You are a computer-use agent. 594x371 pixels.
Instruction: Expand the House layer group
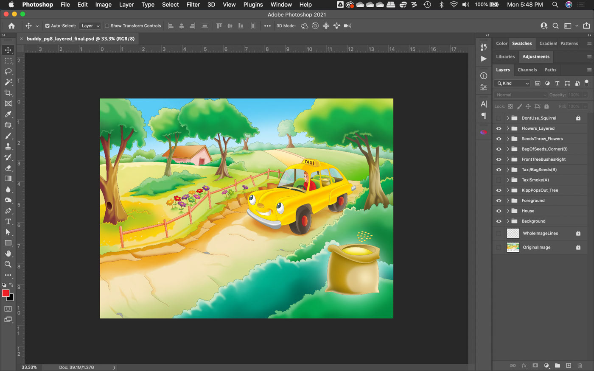(507, 211)
